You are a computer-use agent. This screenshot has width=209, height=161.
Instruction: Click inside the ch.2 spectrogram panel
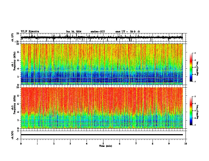(102, 108)
